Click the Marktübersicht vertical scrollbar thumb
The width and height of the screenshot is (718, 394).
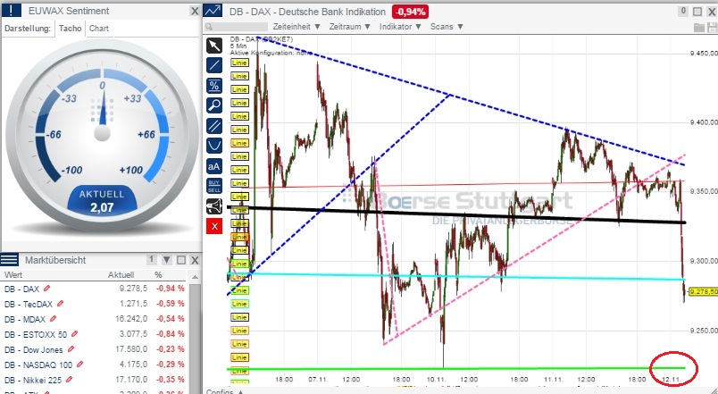[195, 338]
